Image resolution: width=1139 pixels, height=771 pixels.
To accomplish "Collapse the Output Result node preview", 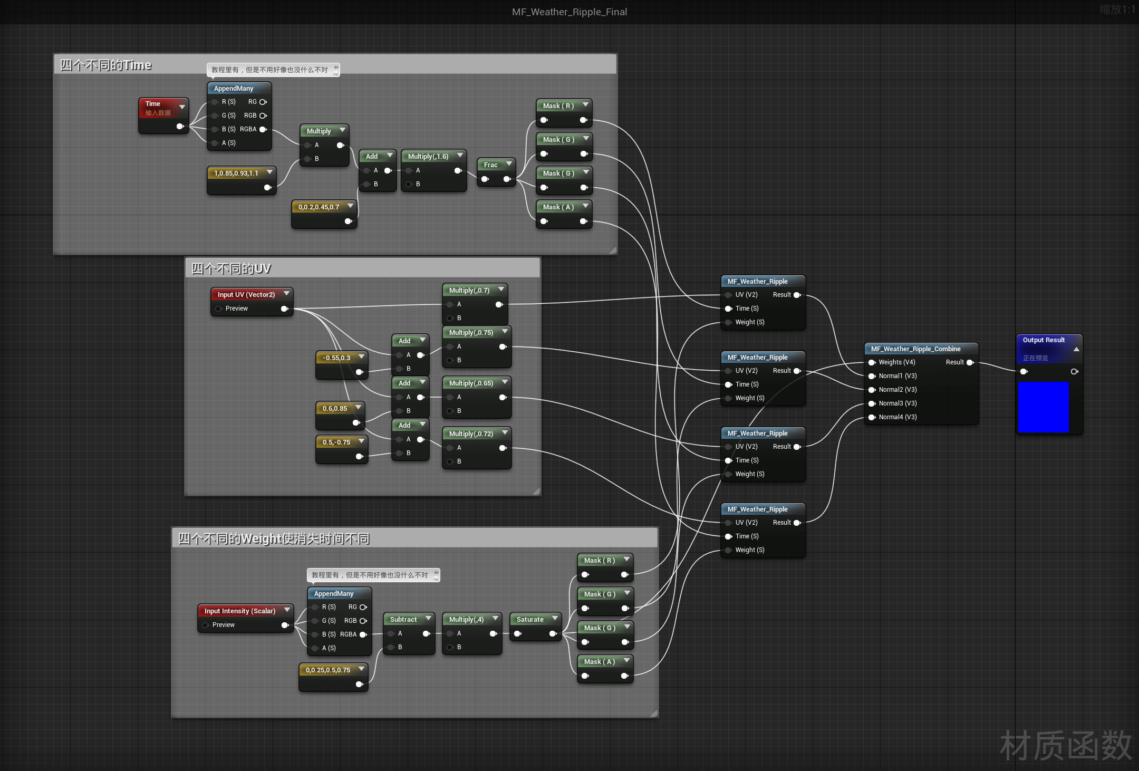I will point(1076,349).
